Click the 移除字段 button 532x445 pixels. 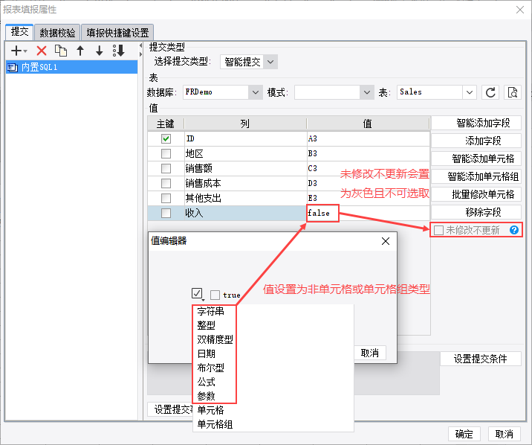click(476, 212)
